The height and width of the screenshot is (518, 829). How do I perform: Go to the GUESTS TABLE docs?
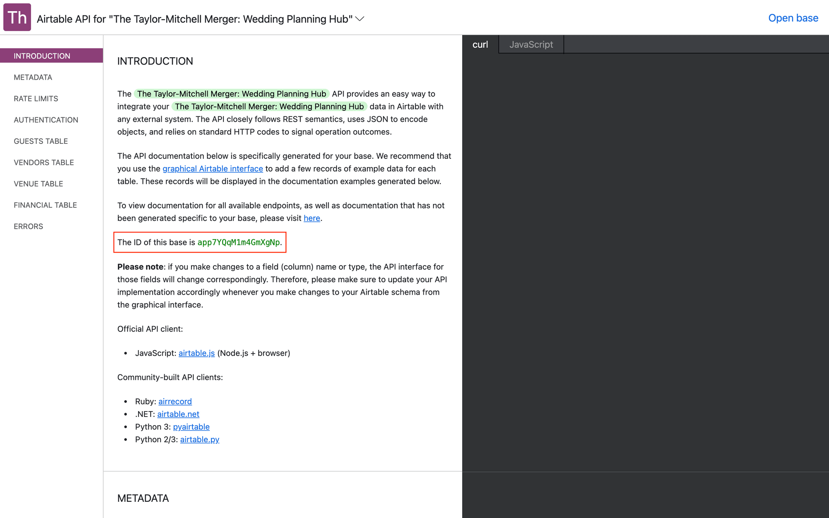coord(41,141)
